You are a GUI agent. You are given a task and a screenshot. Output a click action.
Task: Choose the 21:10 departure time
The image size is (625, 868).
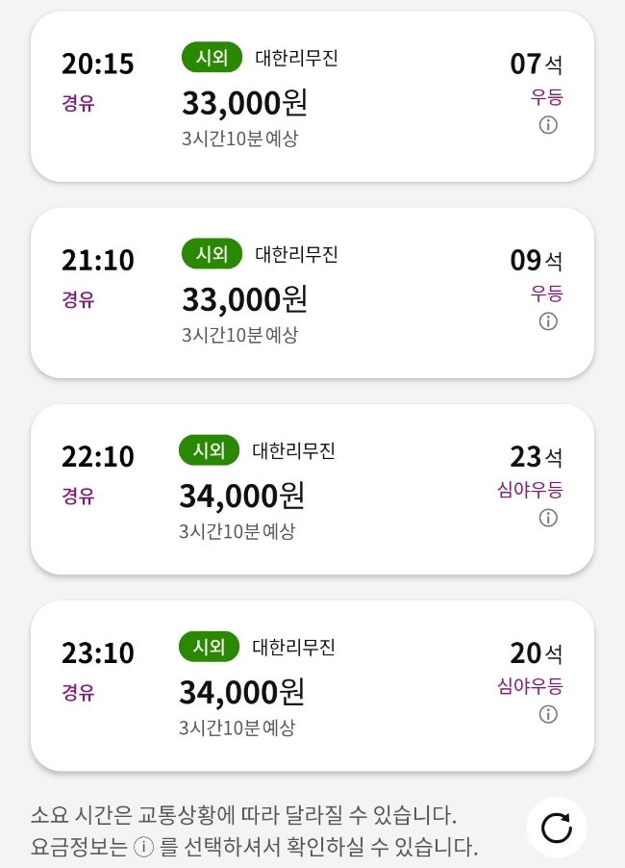(x=98, y=261)
